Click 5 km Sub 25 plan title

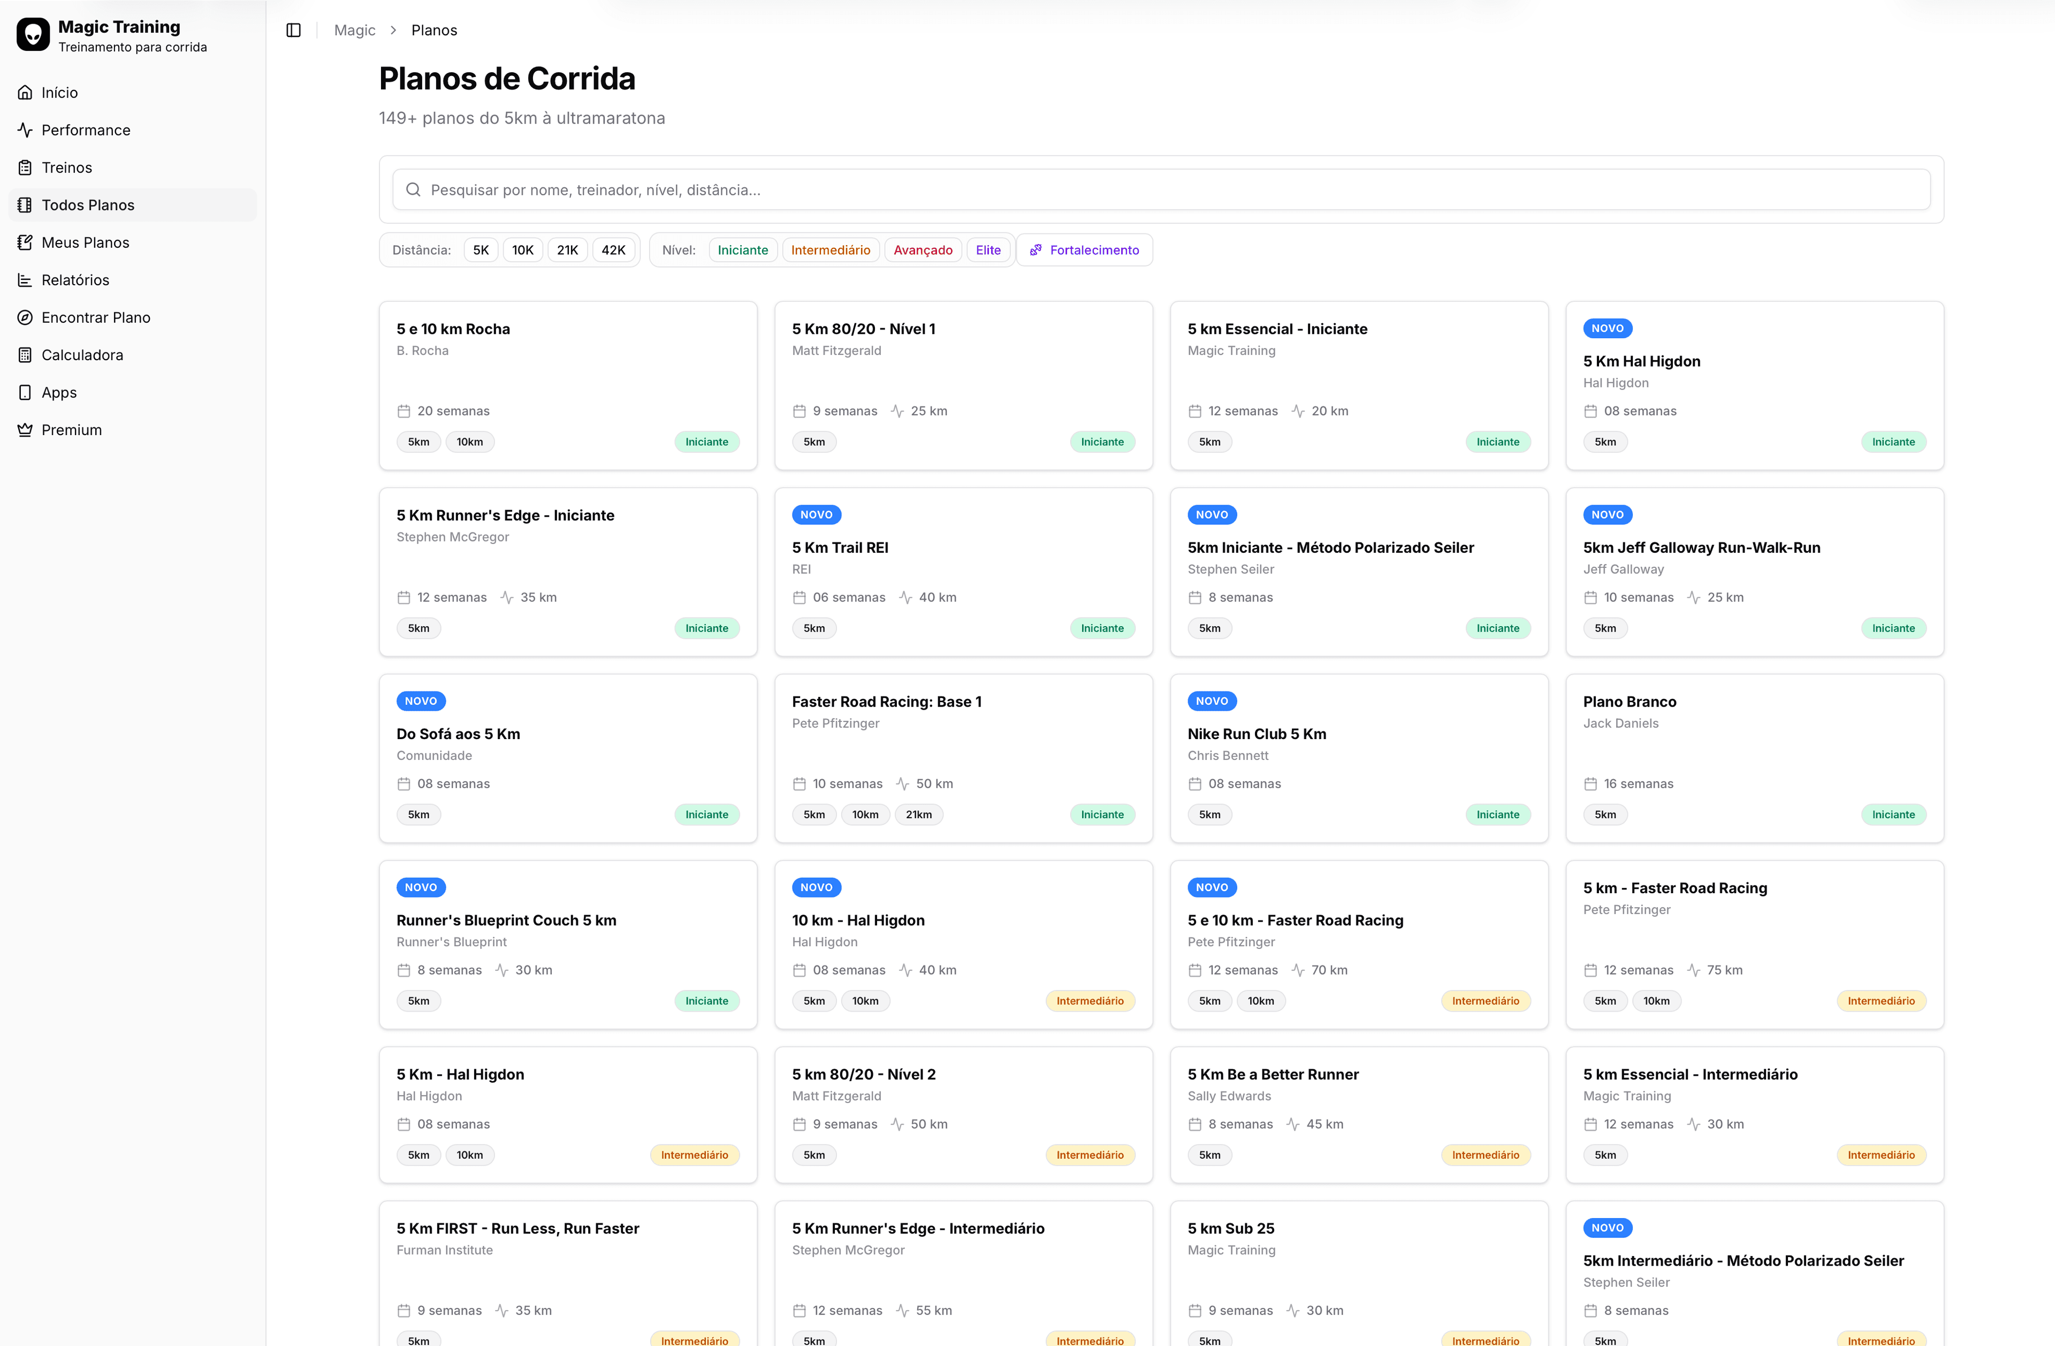click(x=1230, y=1229)
